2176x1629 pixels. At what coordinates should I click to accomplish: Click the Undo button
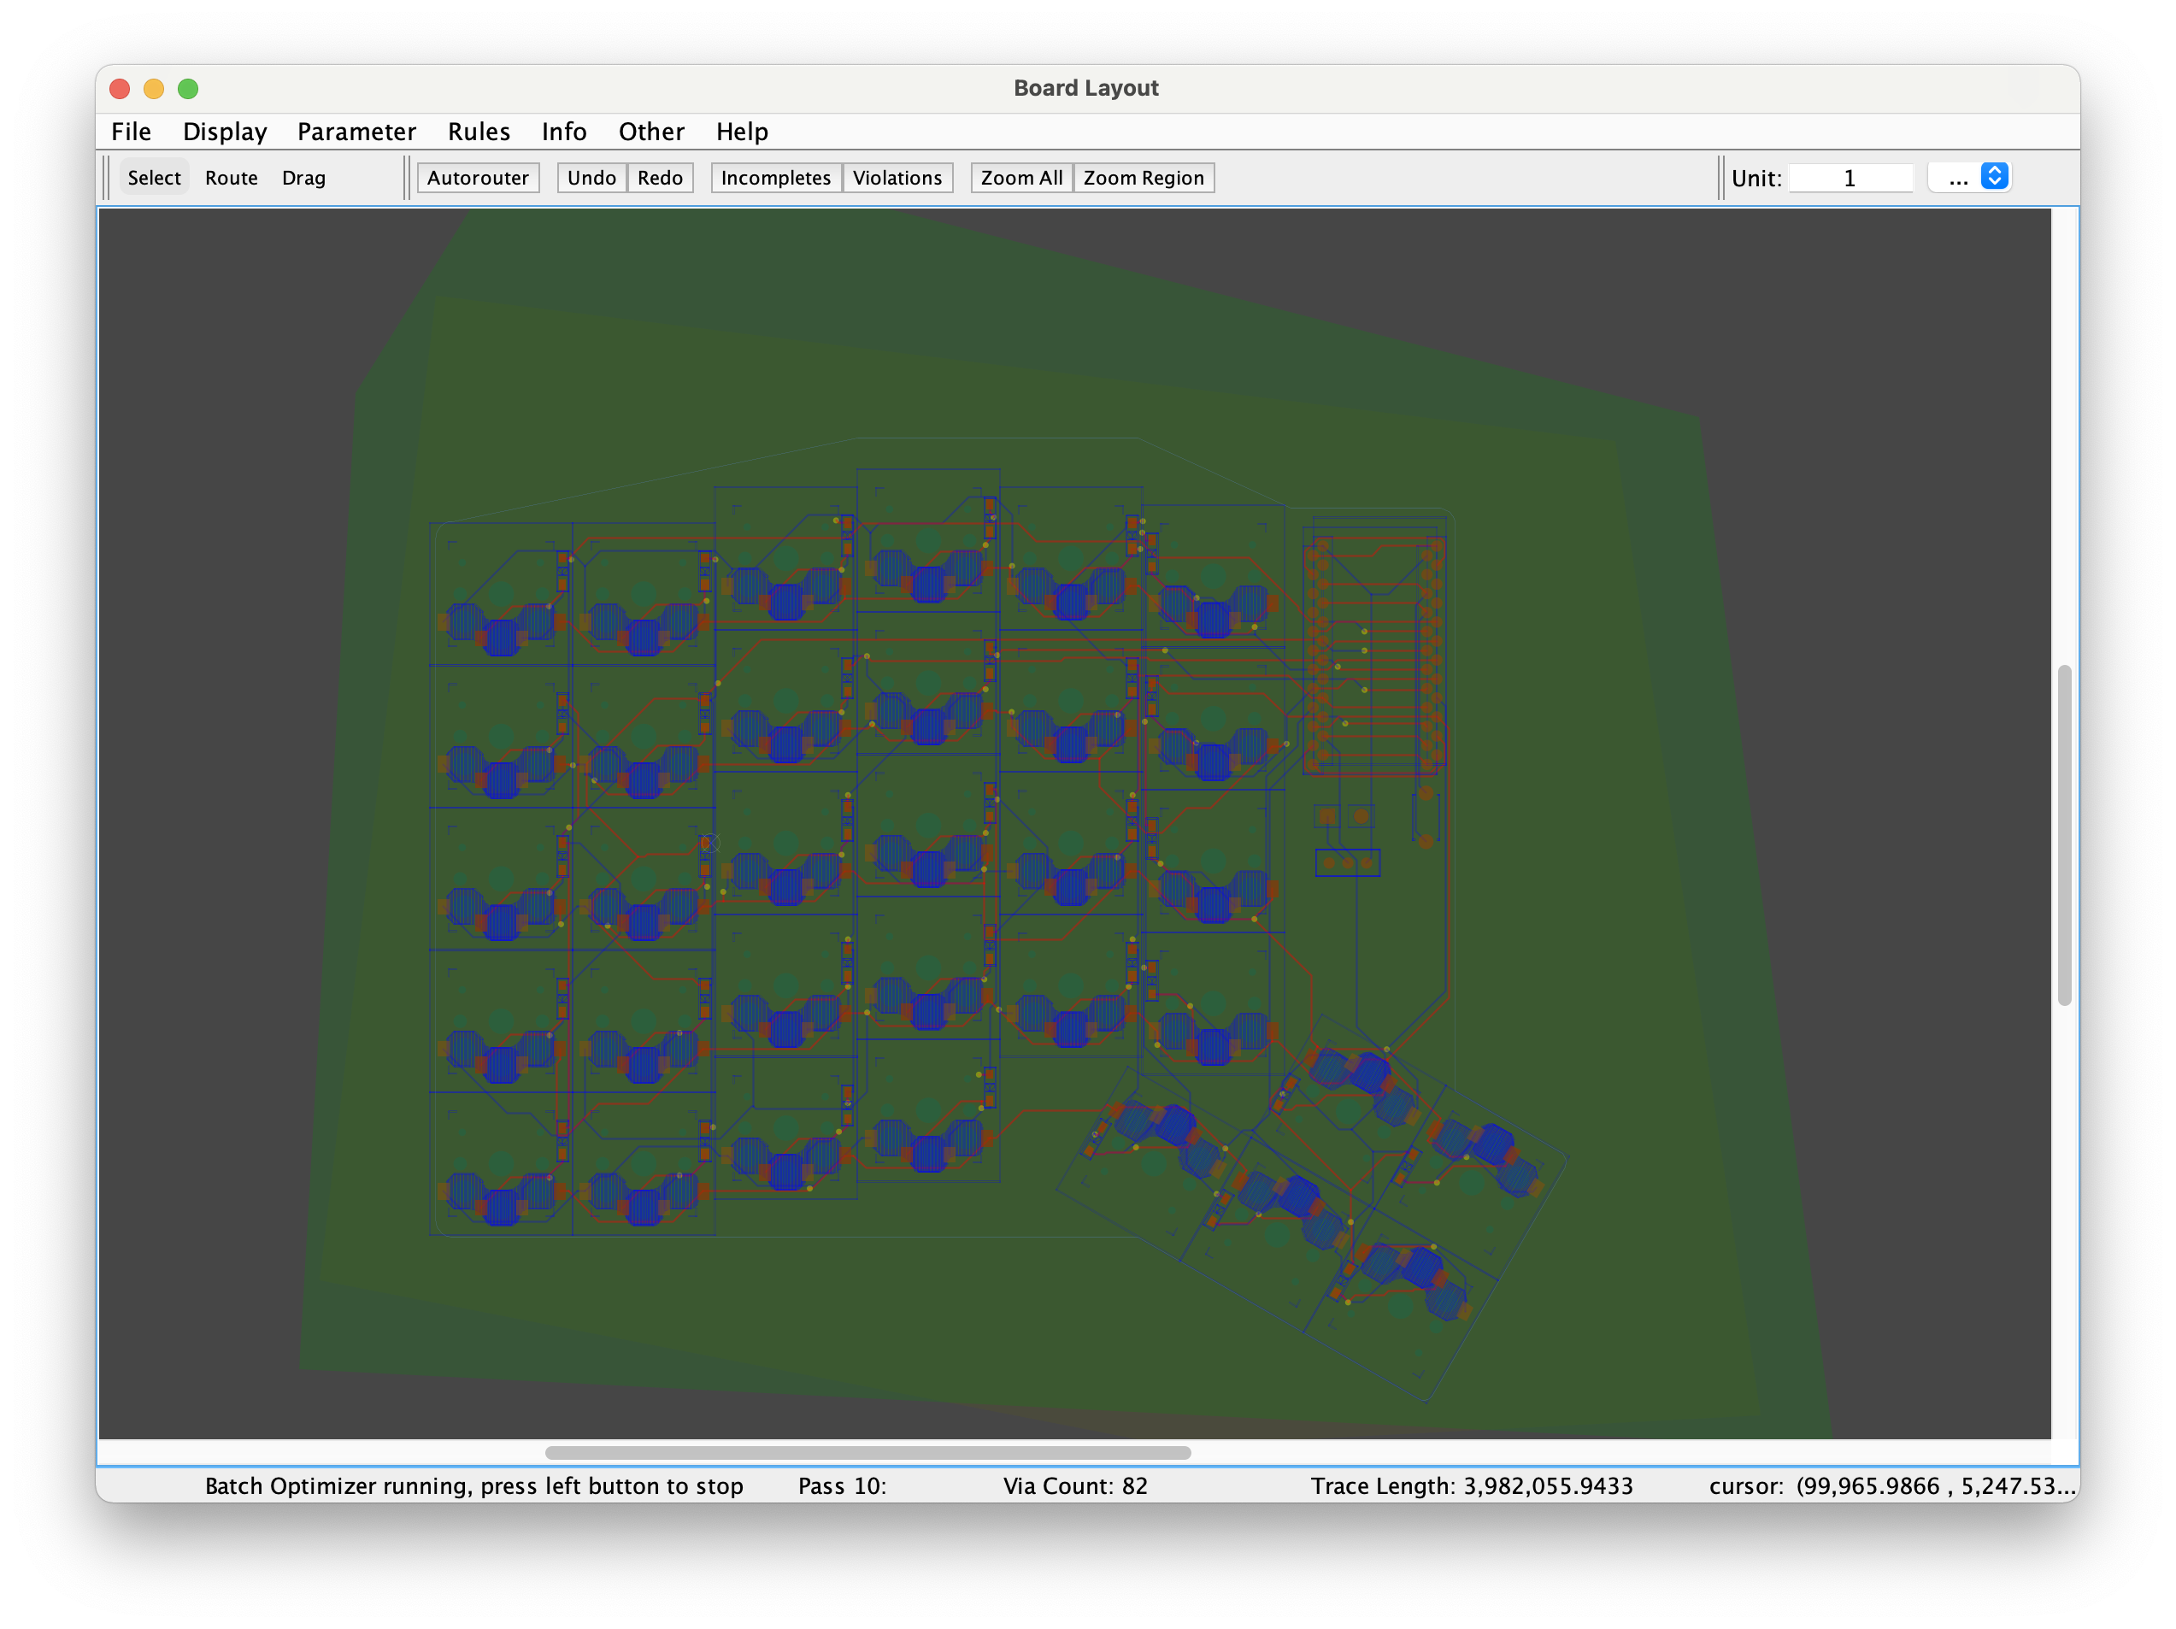591,177
